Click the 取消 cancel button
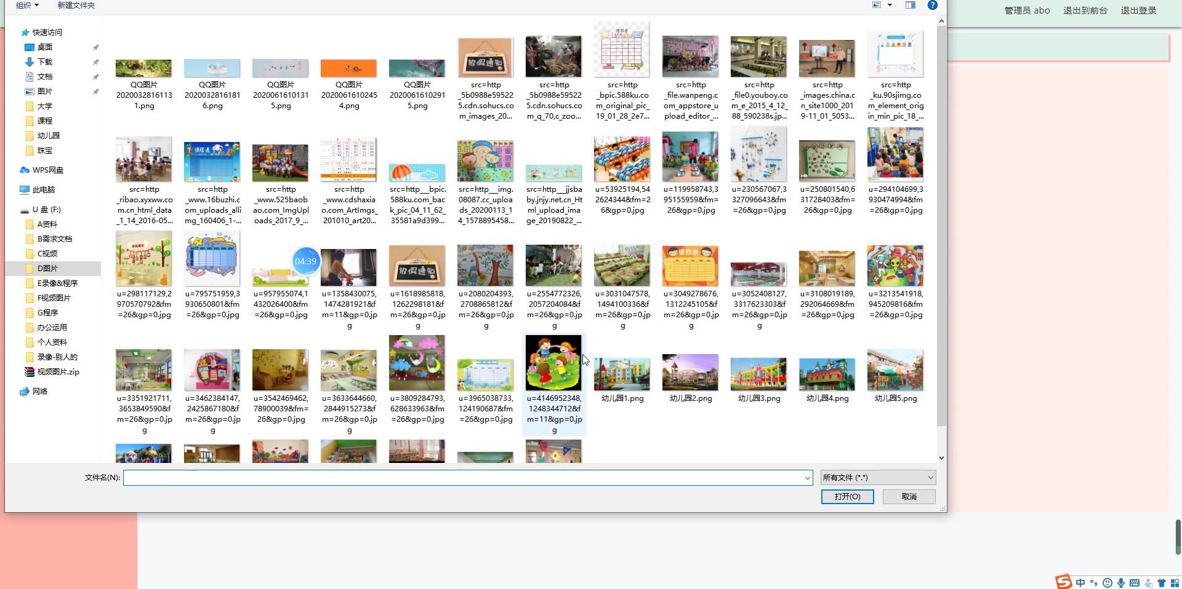1182x589 pixels. click(909, 497)
